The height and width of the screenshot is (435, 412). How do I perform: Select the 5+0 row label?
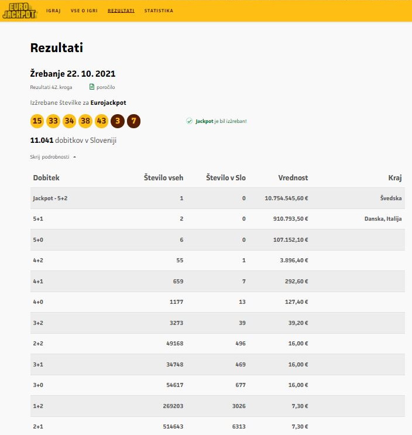pos(38,240)
